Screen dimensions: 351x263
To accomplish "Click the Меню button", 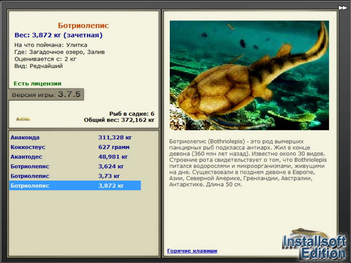I will (23, 119).
